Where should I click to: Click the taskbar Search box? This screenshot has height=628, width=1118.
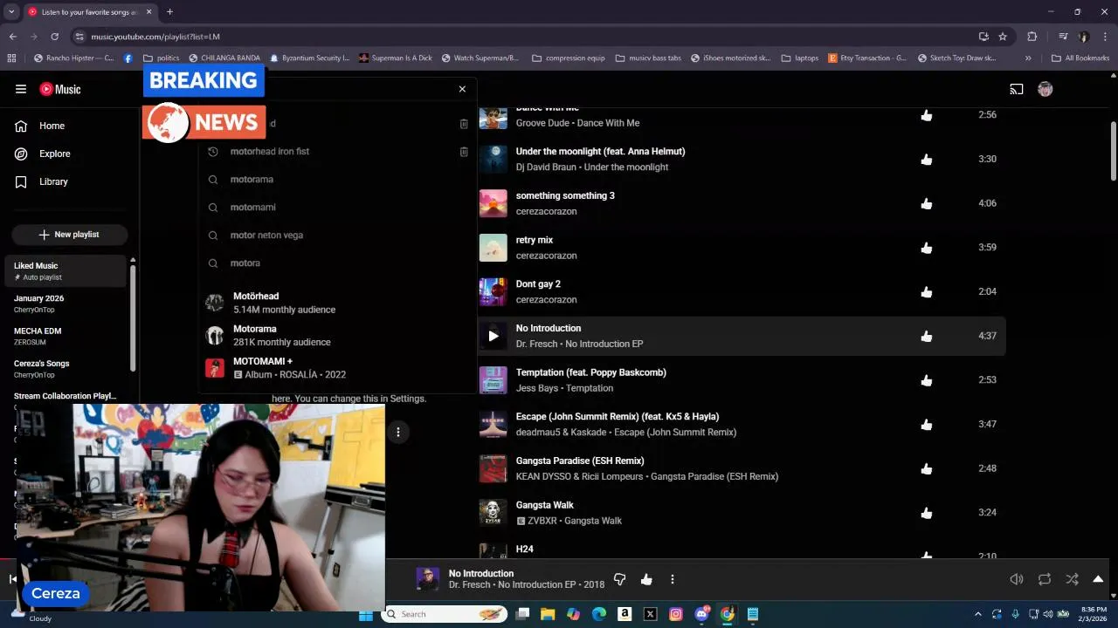[x=445, y=614]
